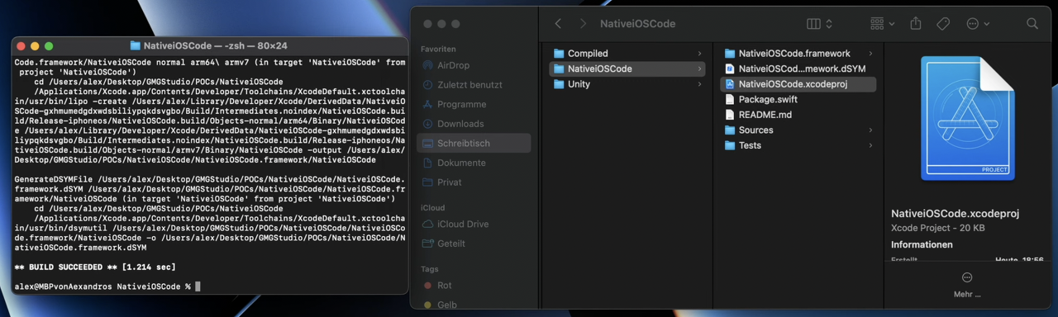
Task: Click the Finder window title NativeiOSCode
Action: pyautogui.click(x=637, y=24)
